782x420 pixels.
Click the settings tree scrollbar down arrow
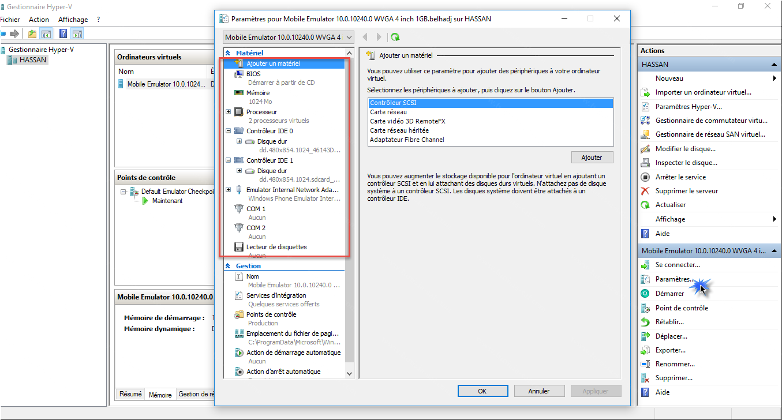tap(349, 373)
